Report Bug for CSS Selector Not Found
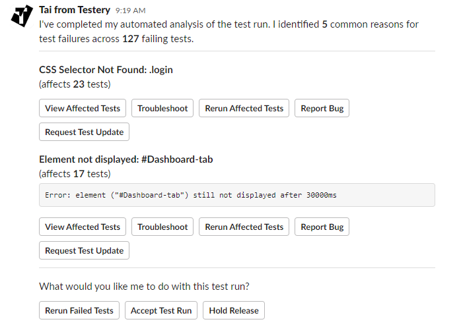461x332 pixels. 322,108
